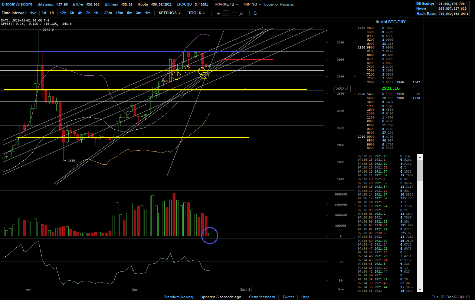Click the 07:34:51 trade row
Viewport: 475px width, 300px height.
387,236
